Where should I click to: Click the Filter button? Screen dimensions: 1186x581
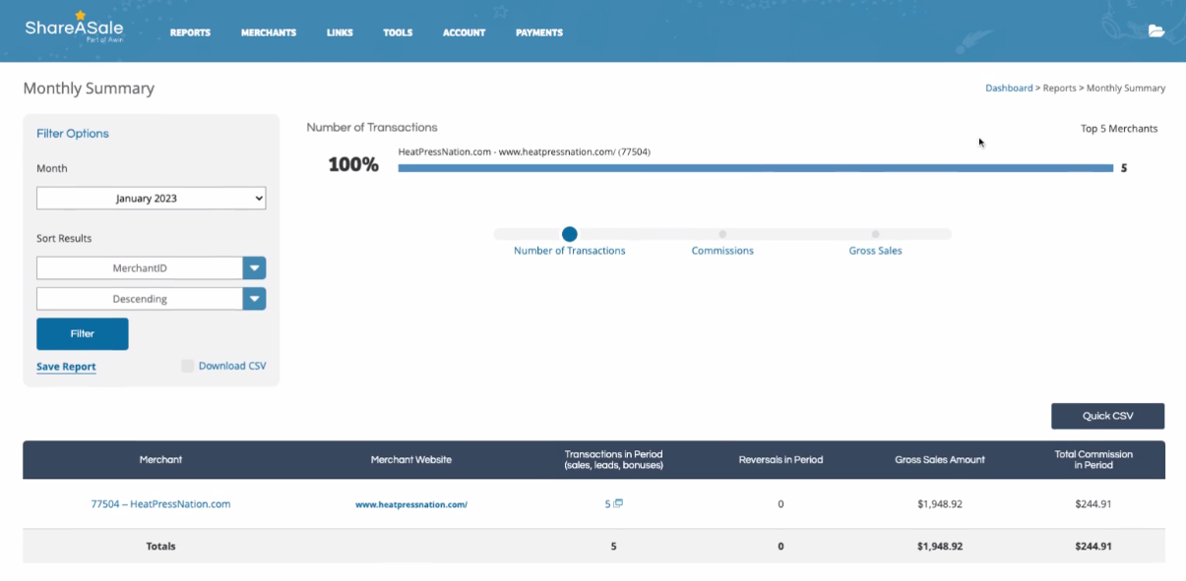tap(83, 334)
